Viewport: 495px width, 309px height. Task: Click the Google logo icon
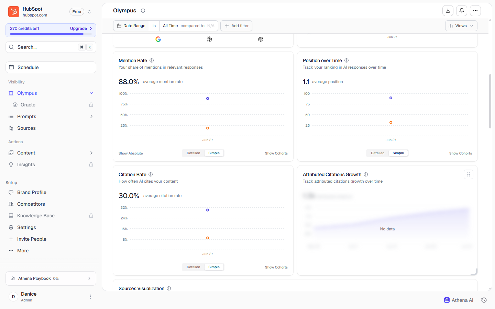[158, 39]
